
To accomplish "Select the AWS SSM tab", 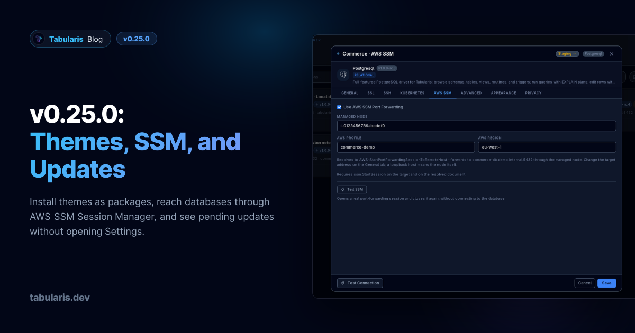I will [443, 93].
